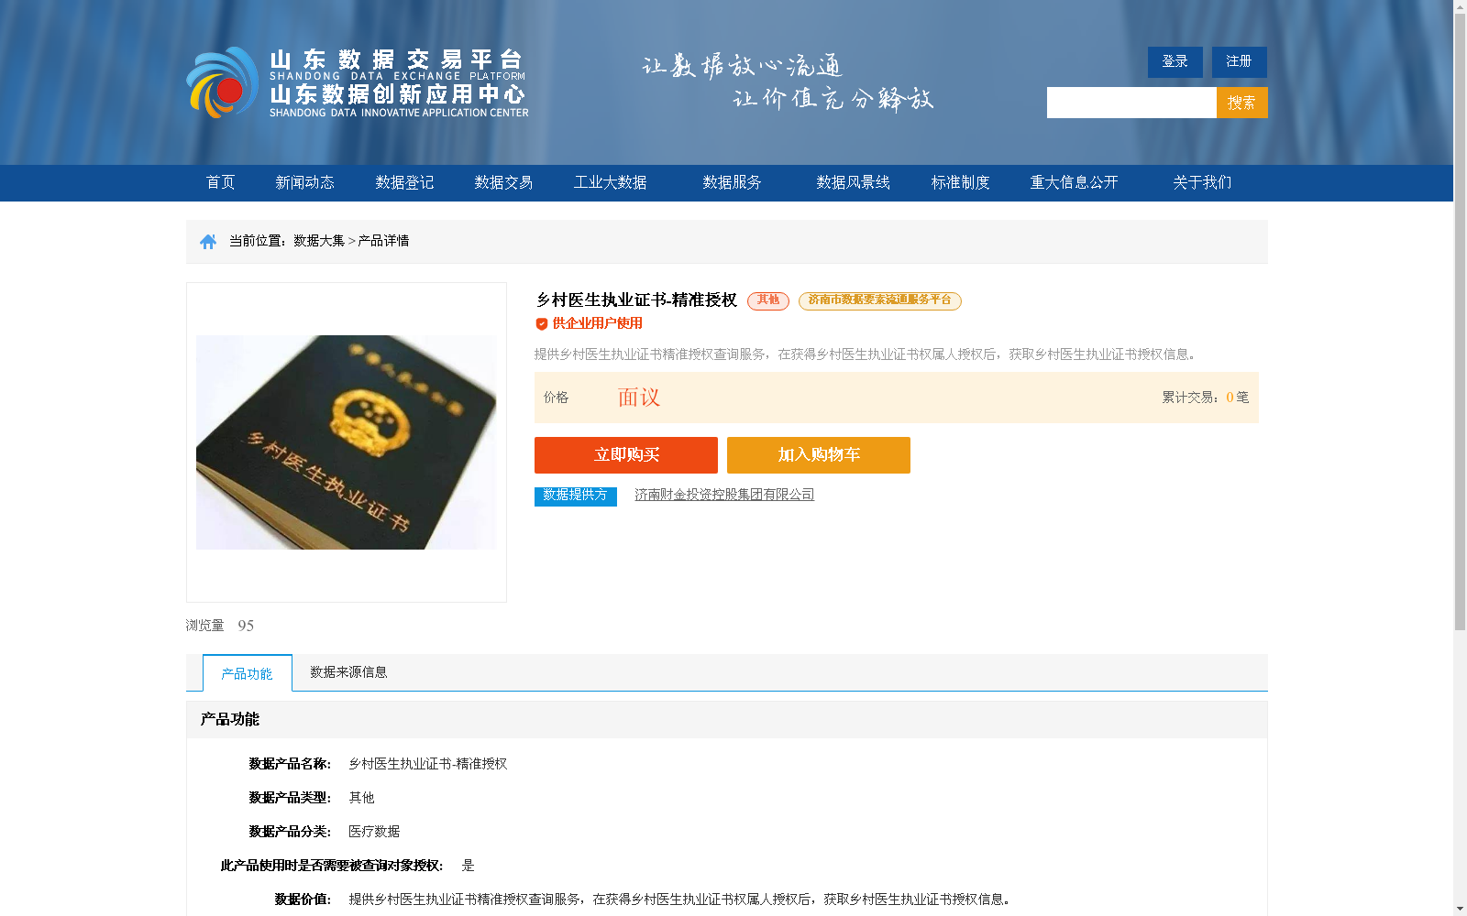Switch to the 数据来源信息 tab
Image resolution: width=1467 pixels, height=916 pixels.
[348, 672]
